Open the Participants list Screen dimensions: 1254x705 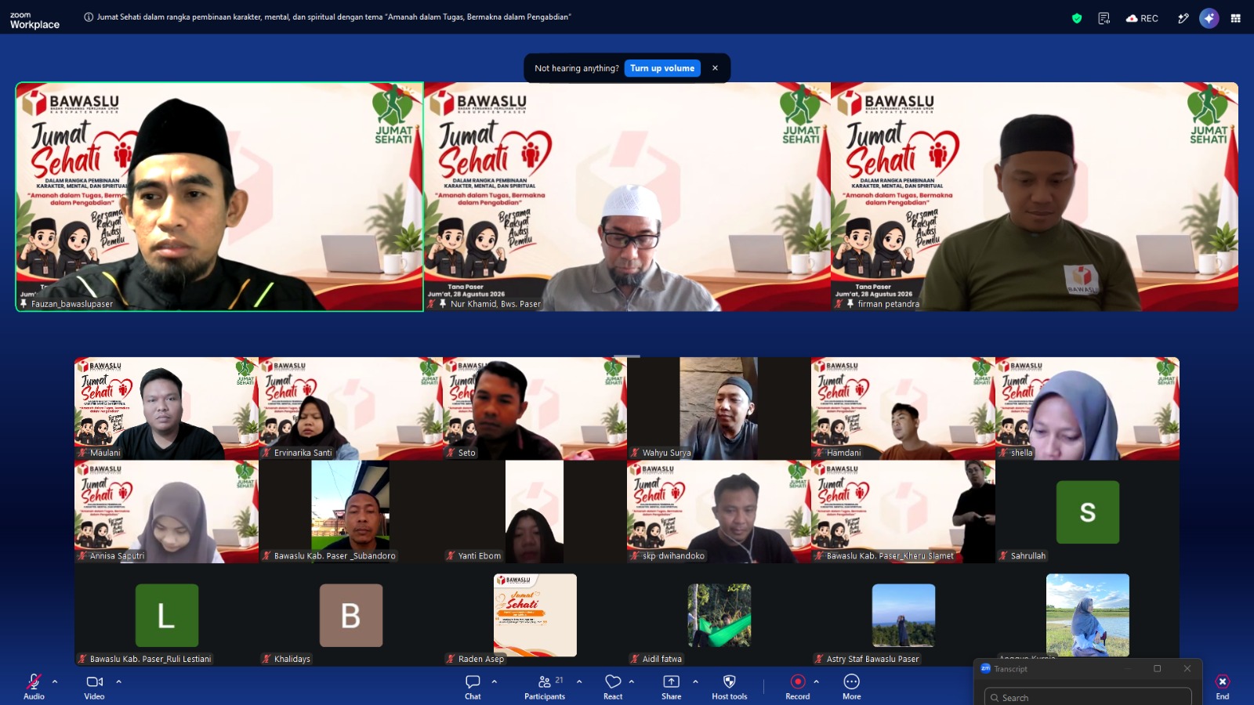[545, 685]
